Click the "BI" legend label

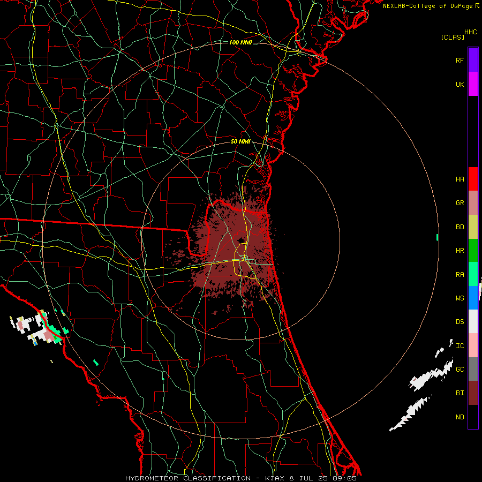coord(460,393)
